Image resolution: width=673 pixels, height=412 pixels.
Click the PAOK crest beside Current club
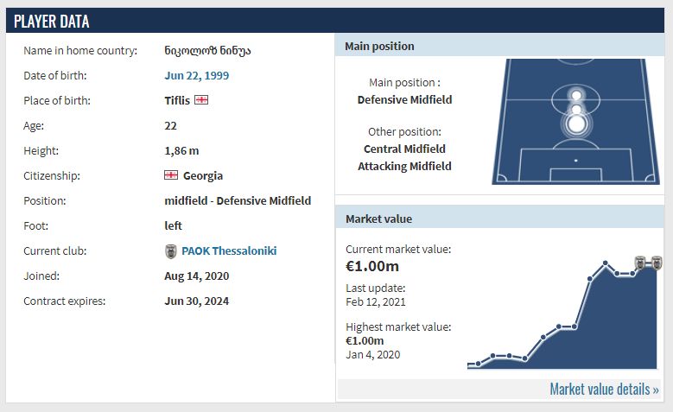(x=171, y=251)
